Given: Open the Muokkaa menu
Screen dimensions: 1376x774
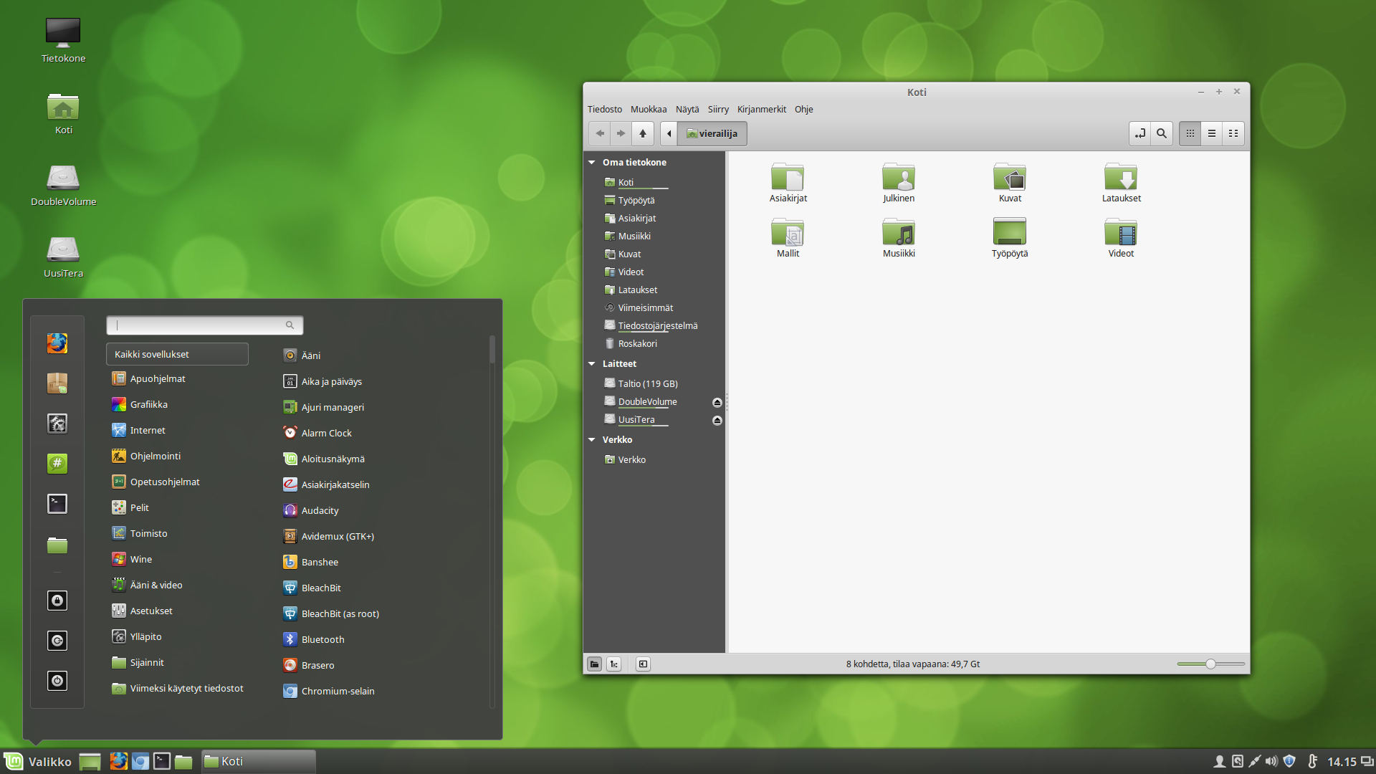Looking at the screenshot, I should pos(648,109).
